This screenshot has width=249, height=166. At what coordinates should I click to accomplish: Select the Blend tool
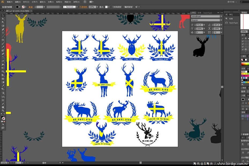[x=3, y=89]
